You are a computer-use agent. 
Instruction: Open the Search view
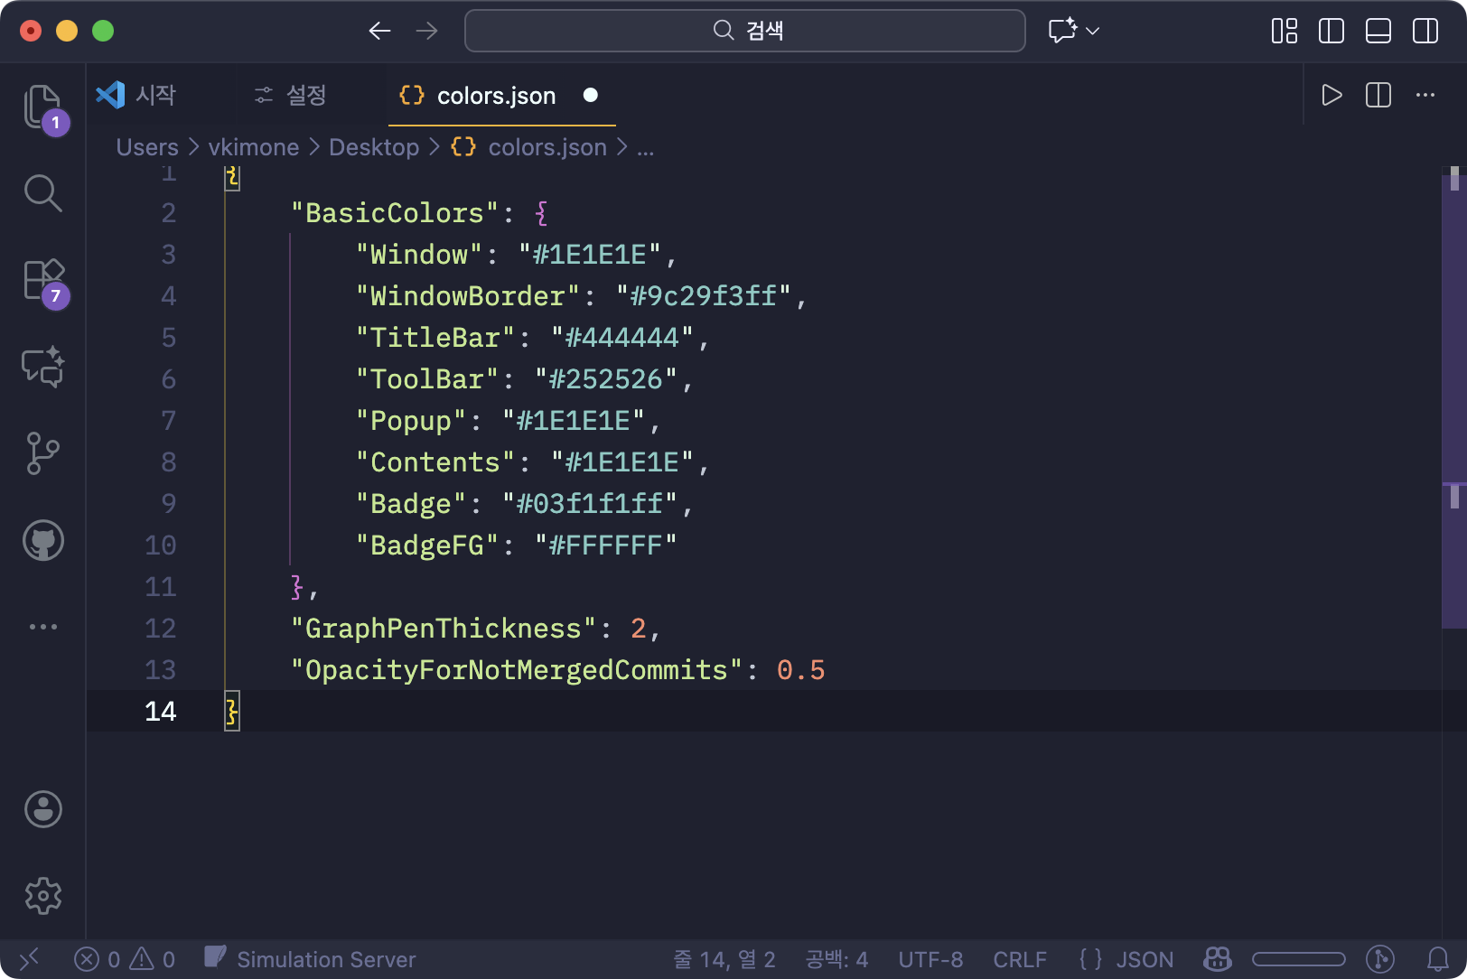42,193
